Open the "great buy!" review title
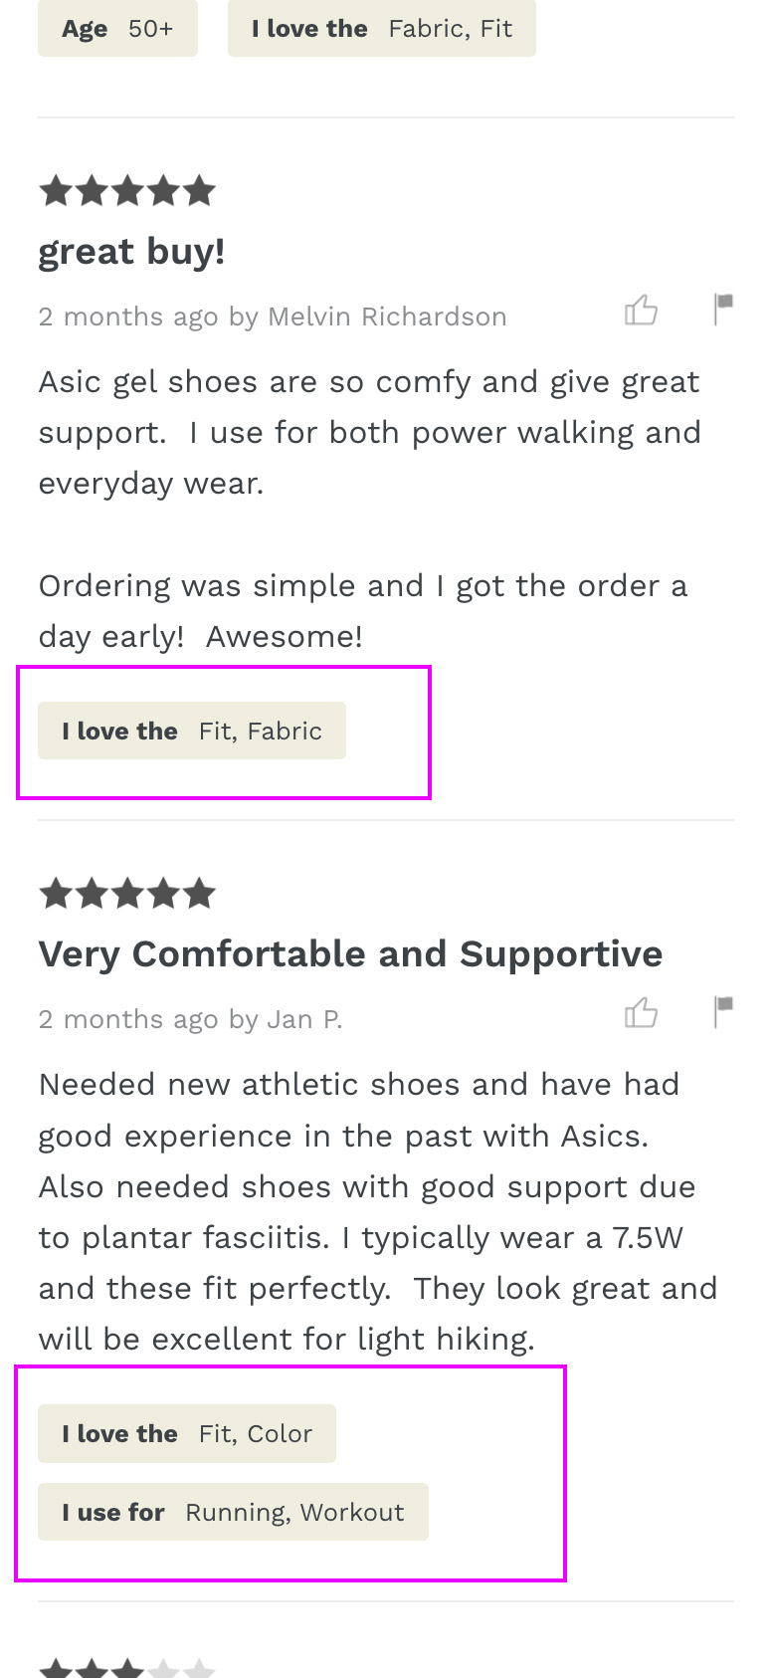This screenshot has width=772, height=1678. 131,252
